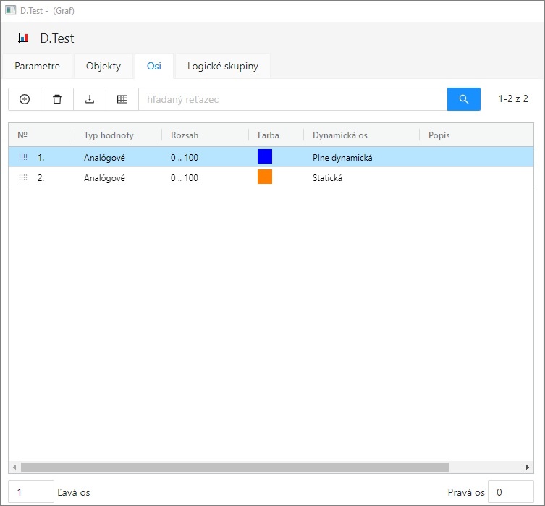Click the D.Test graph chart icon

[x=23, y=38]
